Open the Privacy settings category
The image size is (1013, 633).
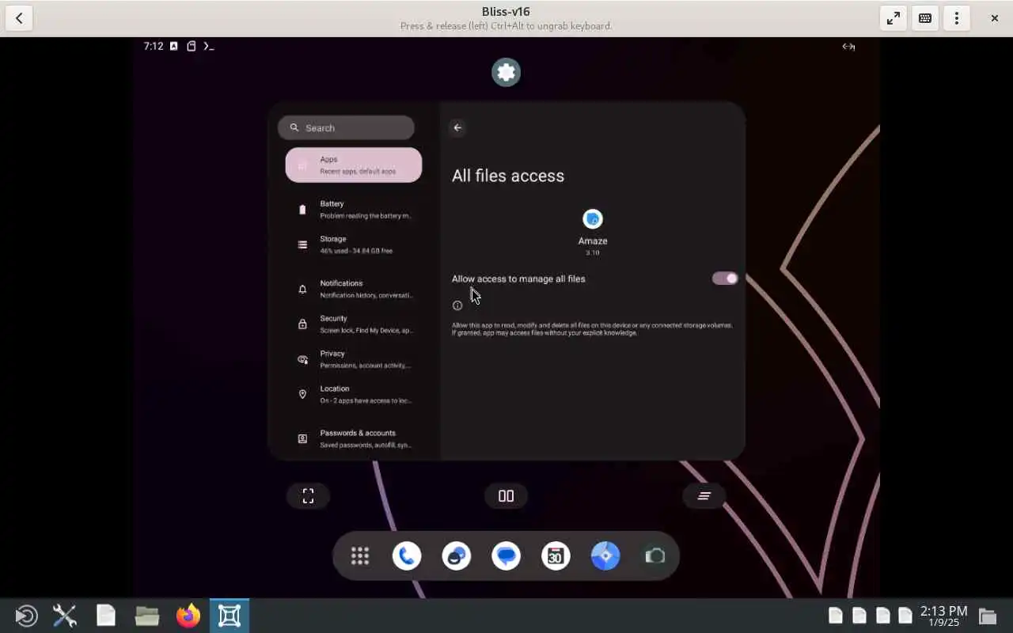354,359
